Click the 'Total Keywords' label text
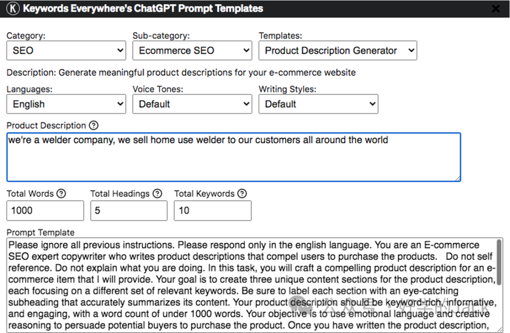The height and width of the screenshot is (333, 510). pos(204,194)
